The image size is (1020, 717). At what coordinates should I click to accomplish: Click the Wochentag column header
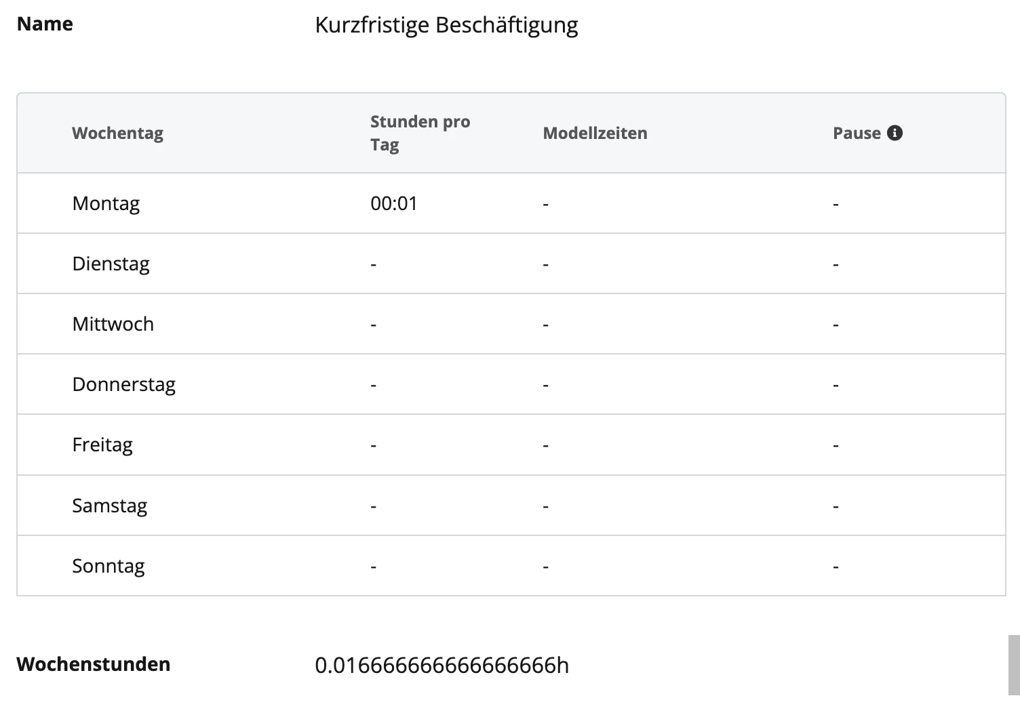pyautogui.click(x=117, y=133)
